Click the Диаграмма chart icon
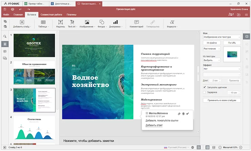The image size is (251, 151). pyautogui.click(x=115, y=22)
